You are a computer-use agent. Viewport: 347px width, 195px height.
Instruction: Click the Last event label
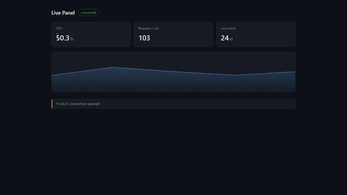(x=228, y=28)
